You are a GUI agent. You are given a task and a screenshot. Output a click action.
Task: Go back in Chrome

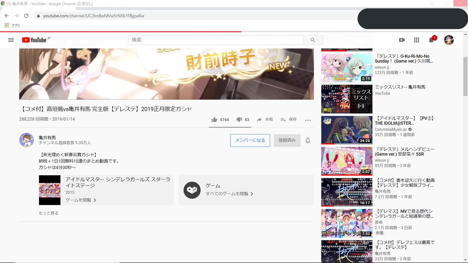(x=7, y=16)
